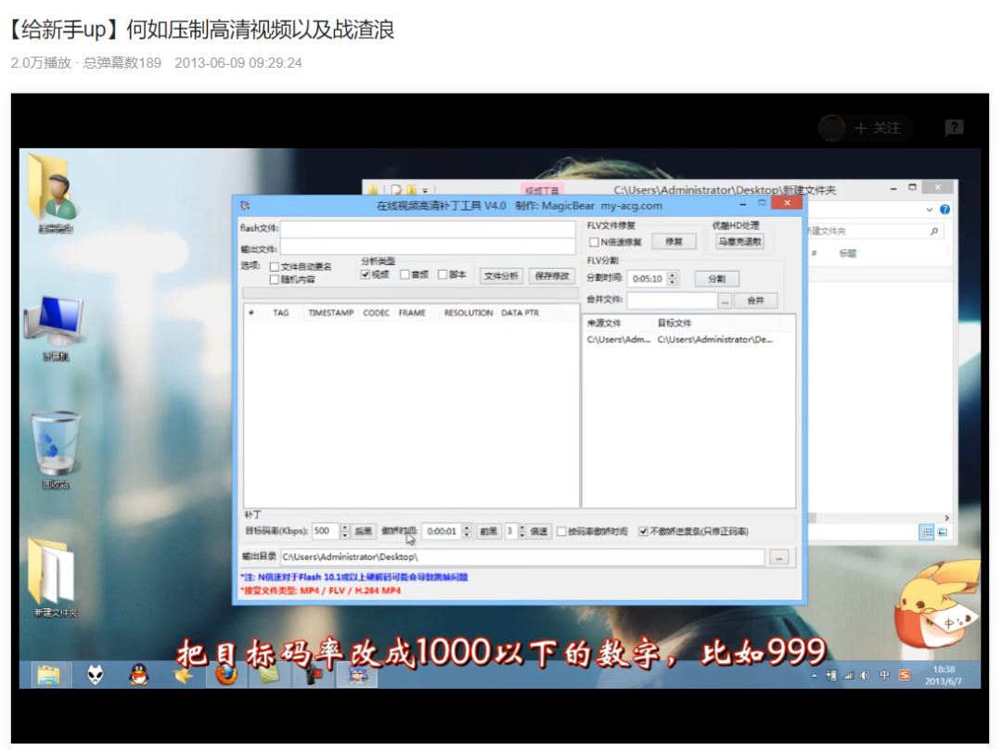The height and width of the screenshot is (750, 1002).
Task: Open the QQ penguin taskbar icon
Action: pos(138,675)
